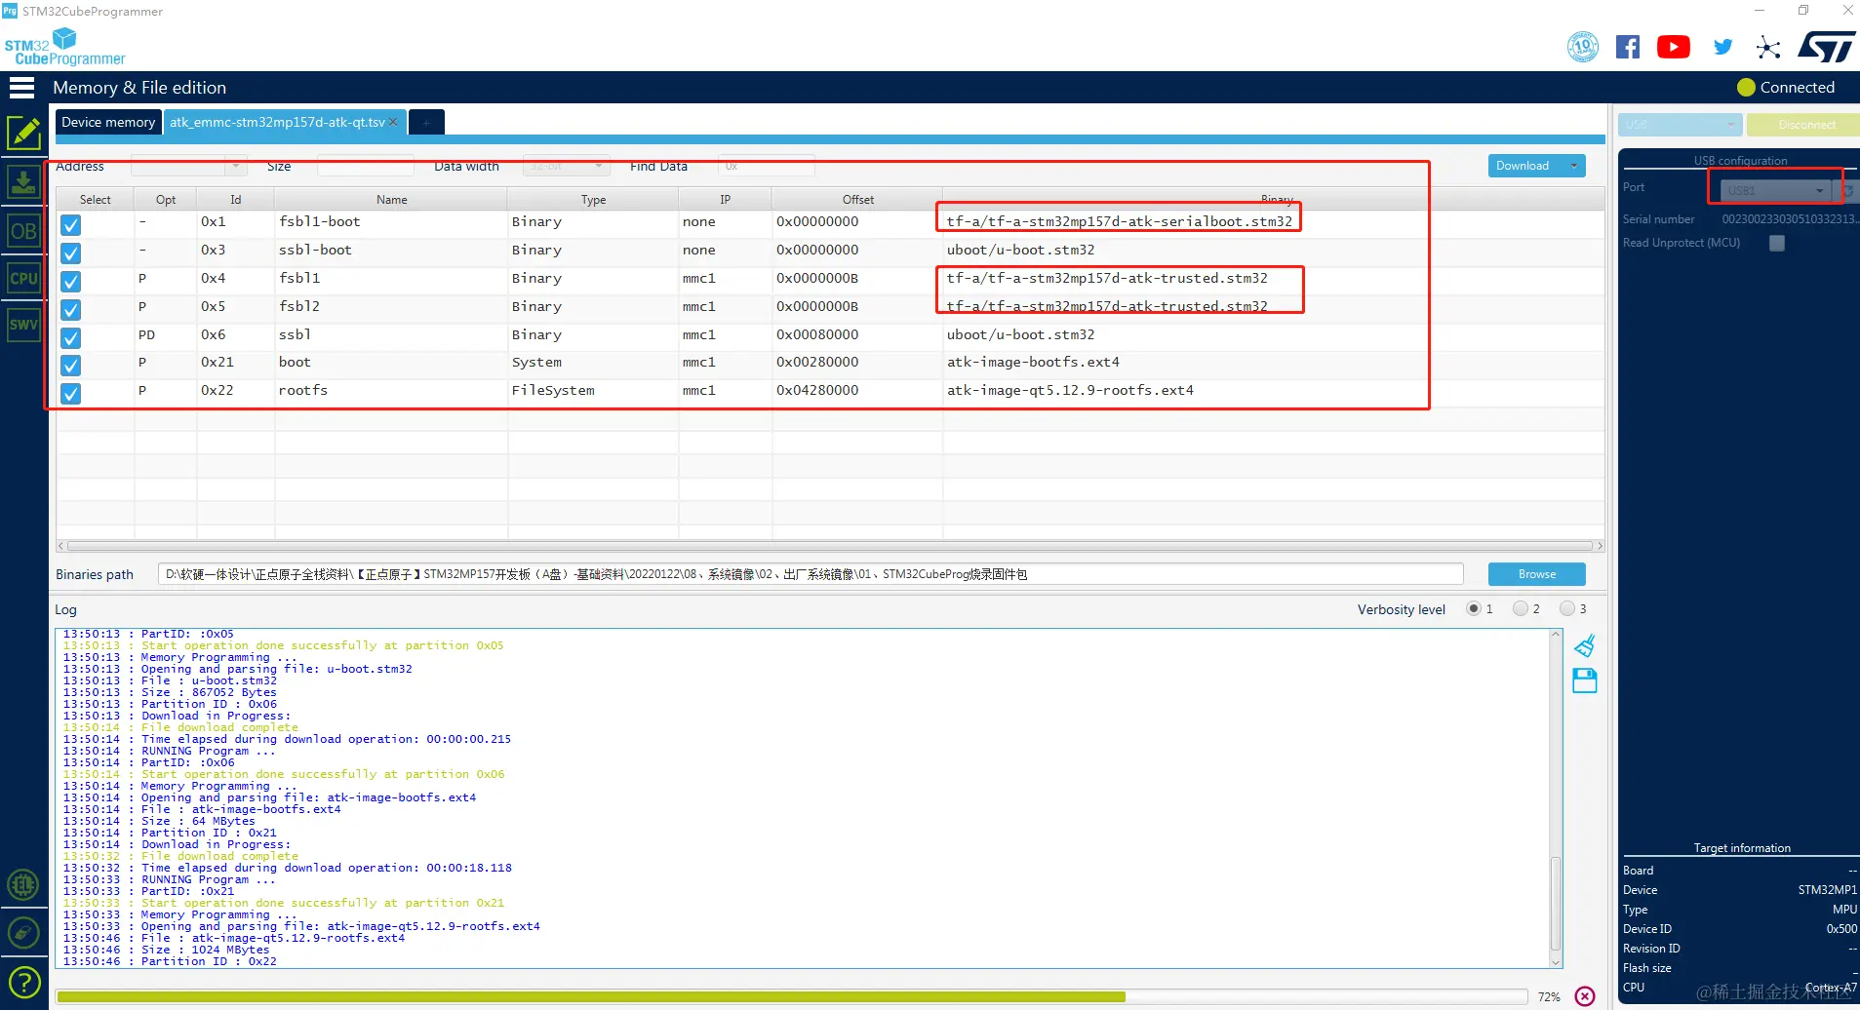Screen dimensions: 1860x1010
Task: Expand the Download button arrow
Action: (1573, 166)
